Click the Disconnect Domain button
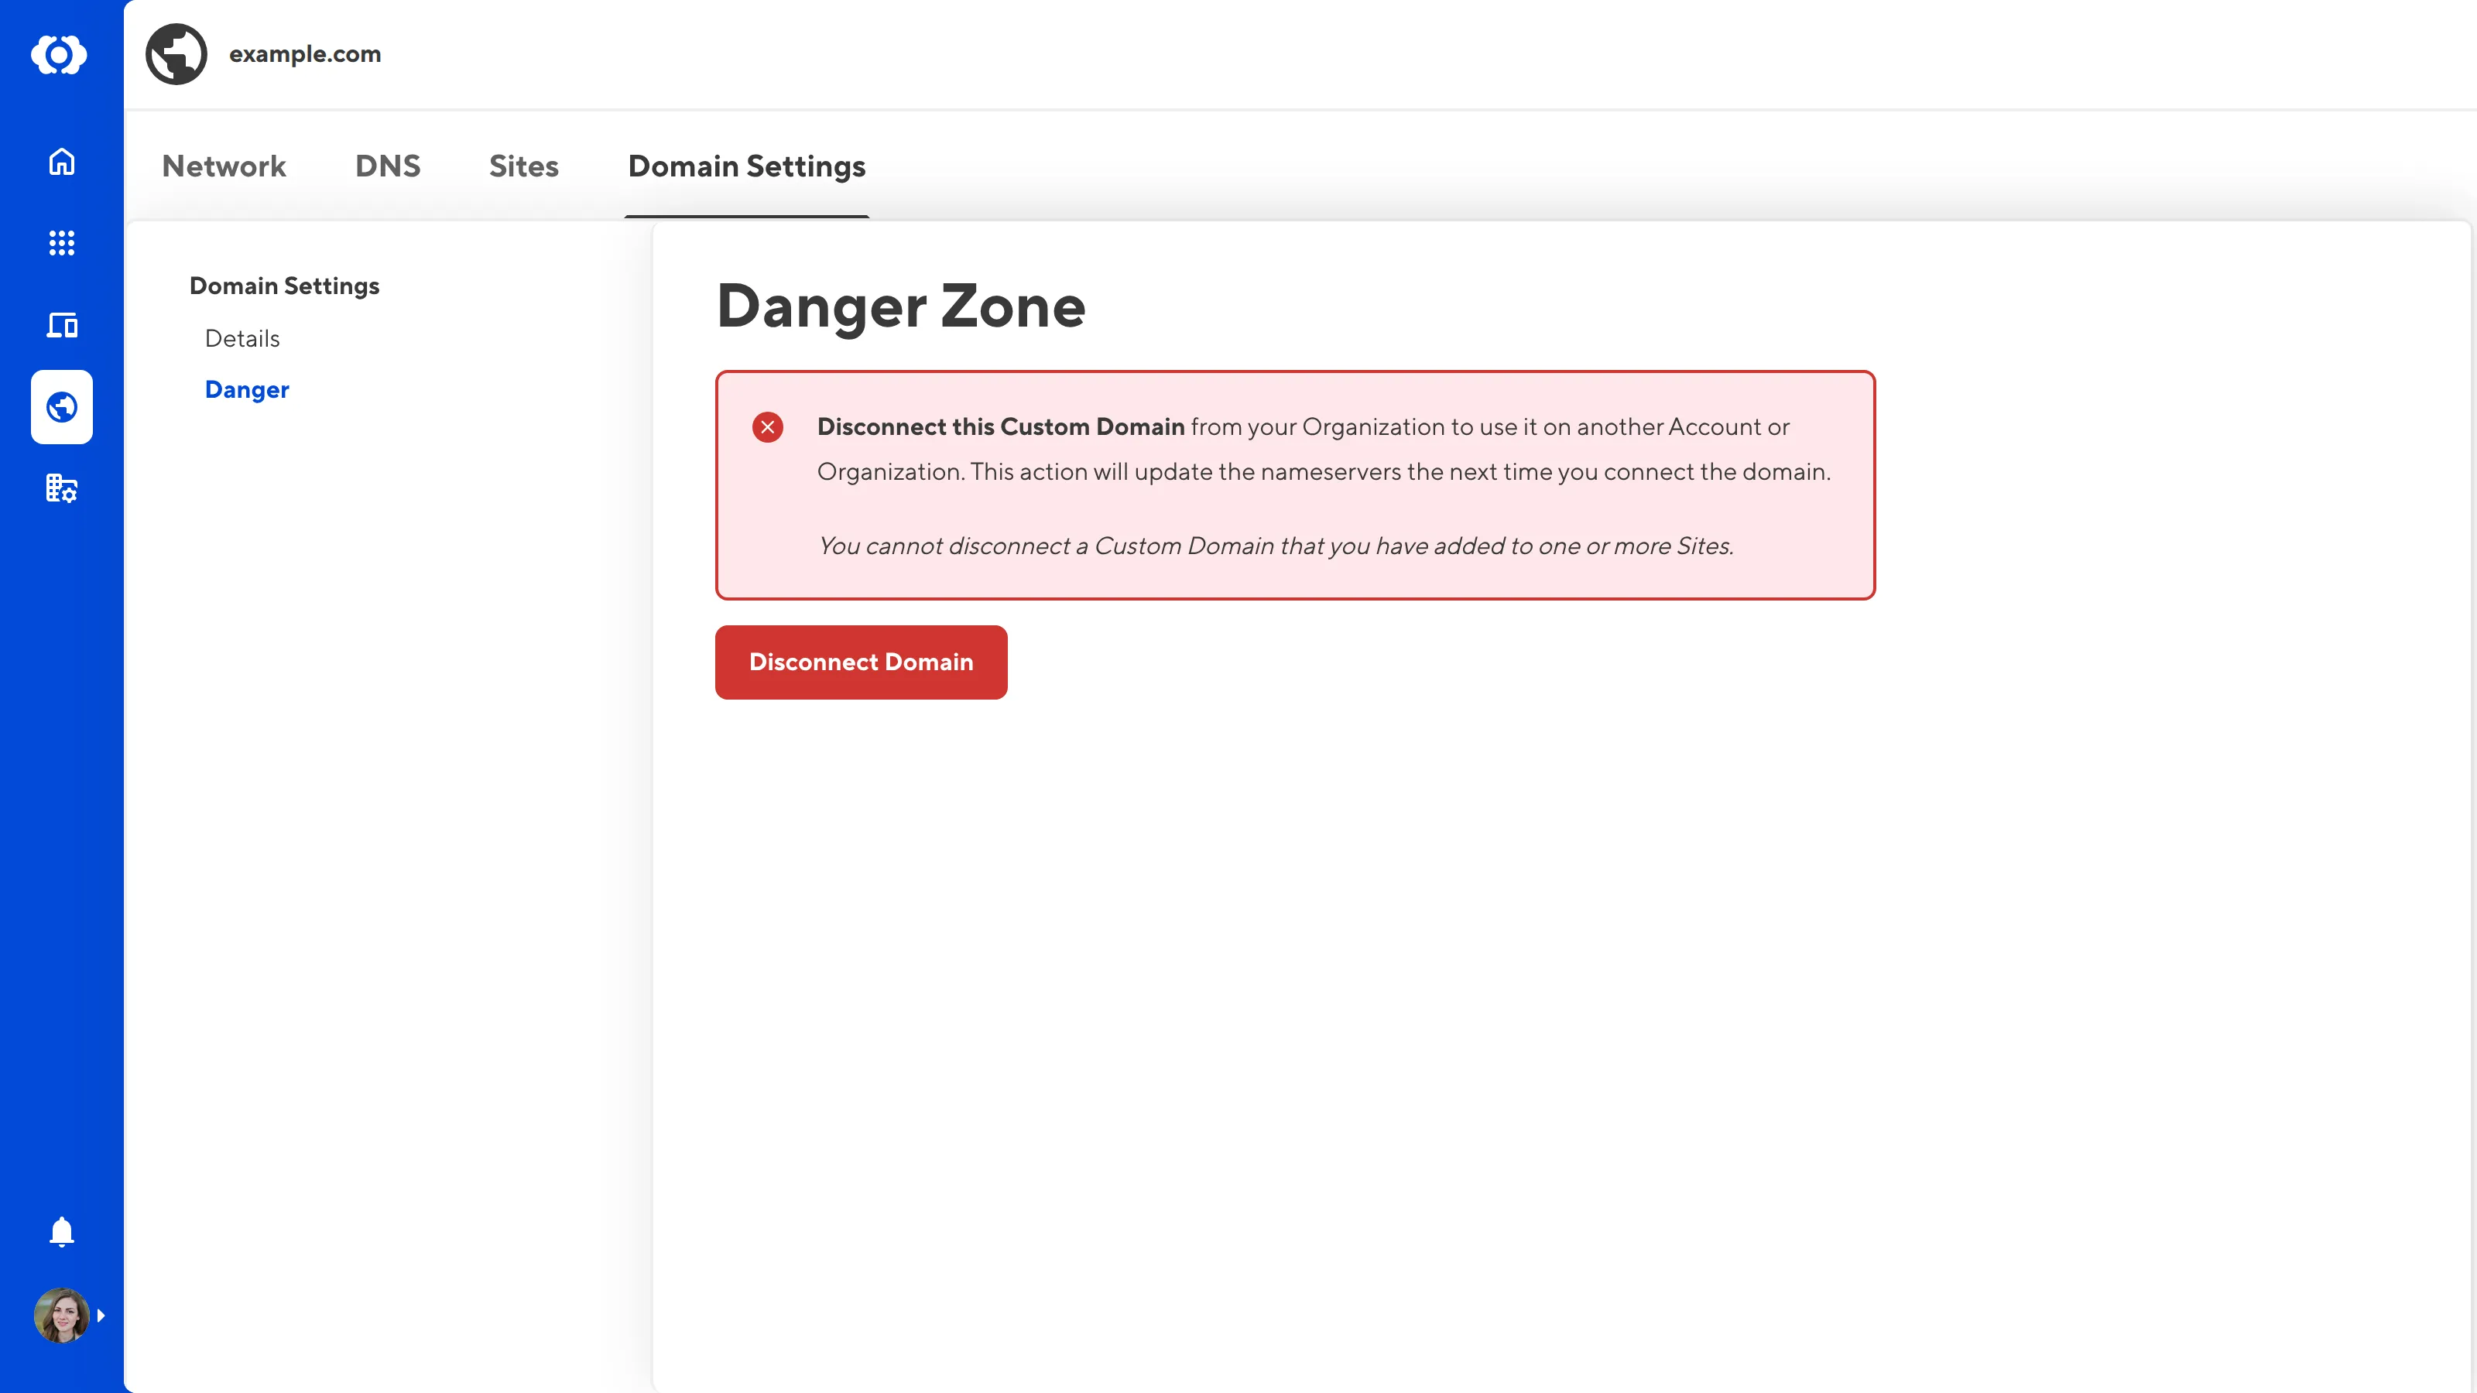 click(861, 662)
